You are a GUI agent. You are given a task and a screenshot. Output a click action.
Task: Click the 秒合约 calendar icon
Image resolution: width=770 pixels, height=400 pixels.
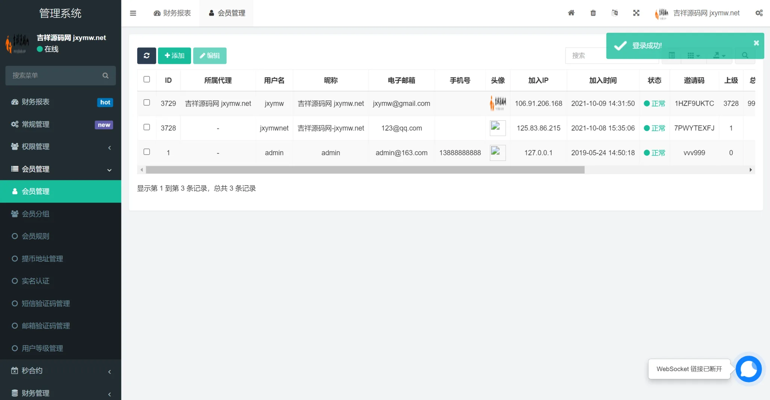[x=15, y=371]
